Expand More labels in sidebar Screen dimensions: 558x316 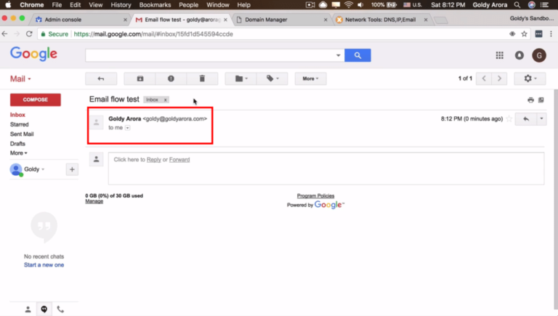point(18,153)
